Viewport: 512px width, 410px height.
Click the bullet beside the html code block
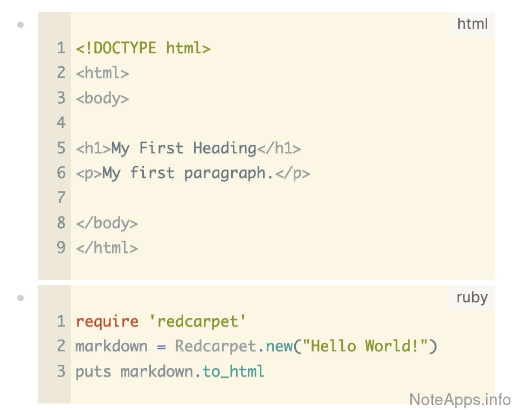click(20, 24)
